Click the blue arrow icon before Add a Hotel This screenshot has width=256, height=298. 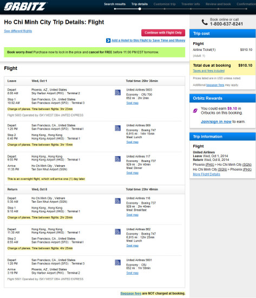108,41
